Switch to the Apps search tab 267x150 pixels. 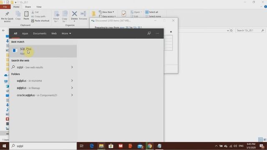(25, 33)
